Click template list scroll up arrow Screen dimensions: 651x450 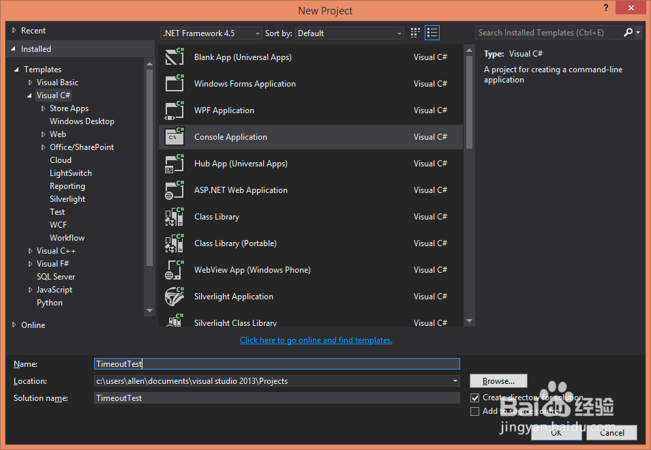click(469, 50)
